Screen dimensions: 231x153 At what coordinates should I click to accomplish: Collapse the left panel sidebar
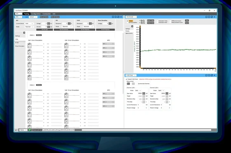click(x=24, y=33)
